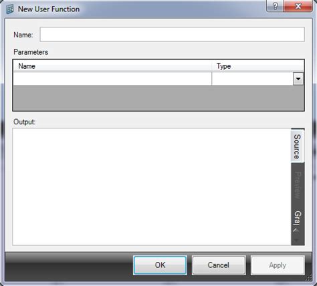This screenshot has height=286, width=317.
Task: Open the tab list down arrow
Action: click(x=296, y=241)
